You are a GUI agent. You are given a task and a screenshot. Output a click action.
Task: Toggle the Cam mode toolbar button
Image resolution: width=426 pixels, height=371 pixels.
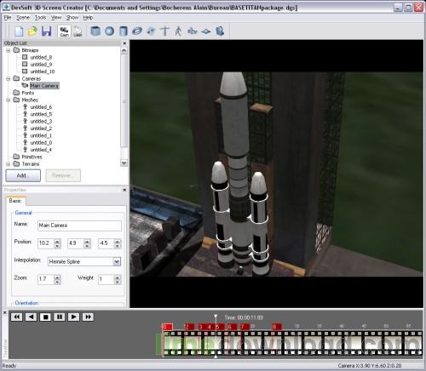(x=64, y=31)
